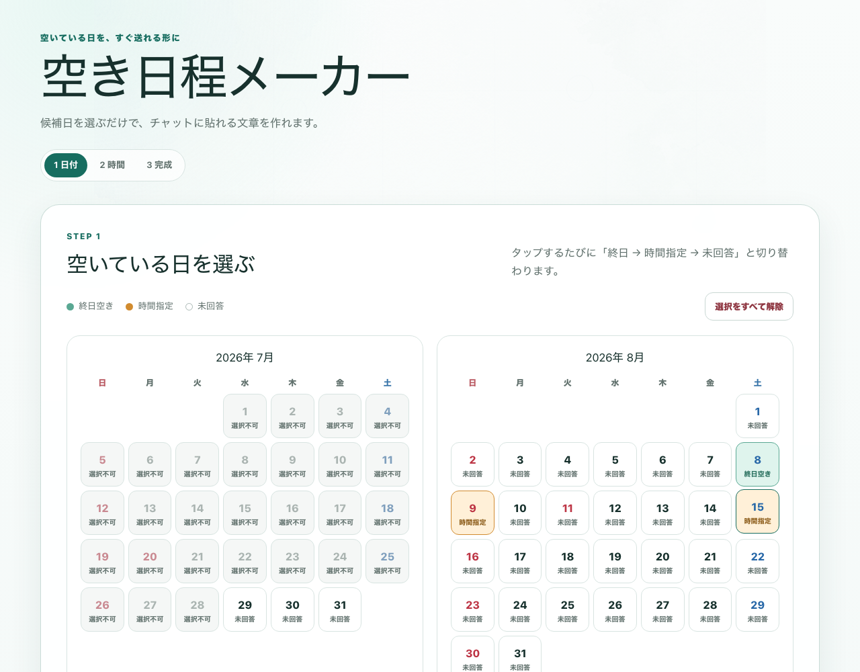Image resolution: width=860 pixels, height=672 pixels.
Task: Click the 2026年 7月 month heading
Action: [x=245, y=358]
